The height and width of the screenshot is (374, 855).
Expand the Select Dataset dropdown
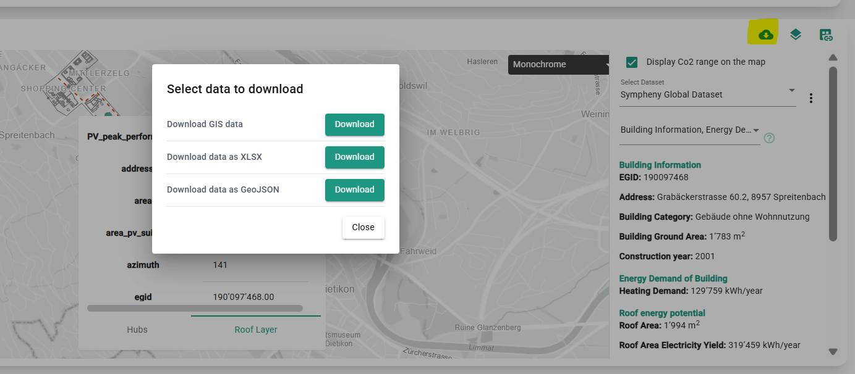[707, 94]
